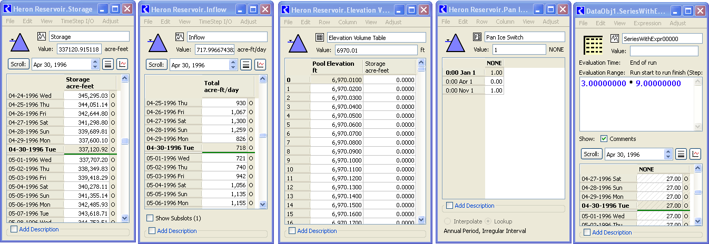Click the table slot icon beside Elevation Volume Table

(x=320, y=37)
